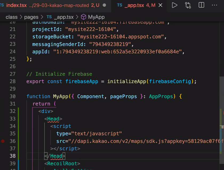Click the green added-lines gutter indicator at line 34

coord(18,126)
